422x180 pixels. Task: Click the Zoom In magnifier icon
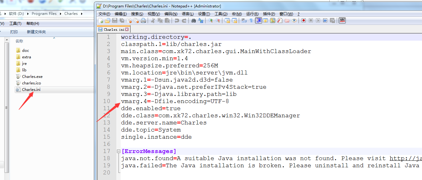pos(211,20)
